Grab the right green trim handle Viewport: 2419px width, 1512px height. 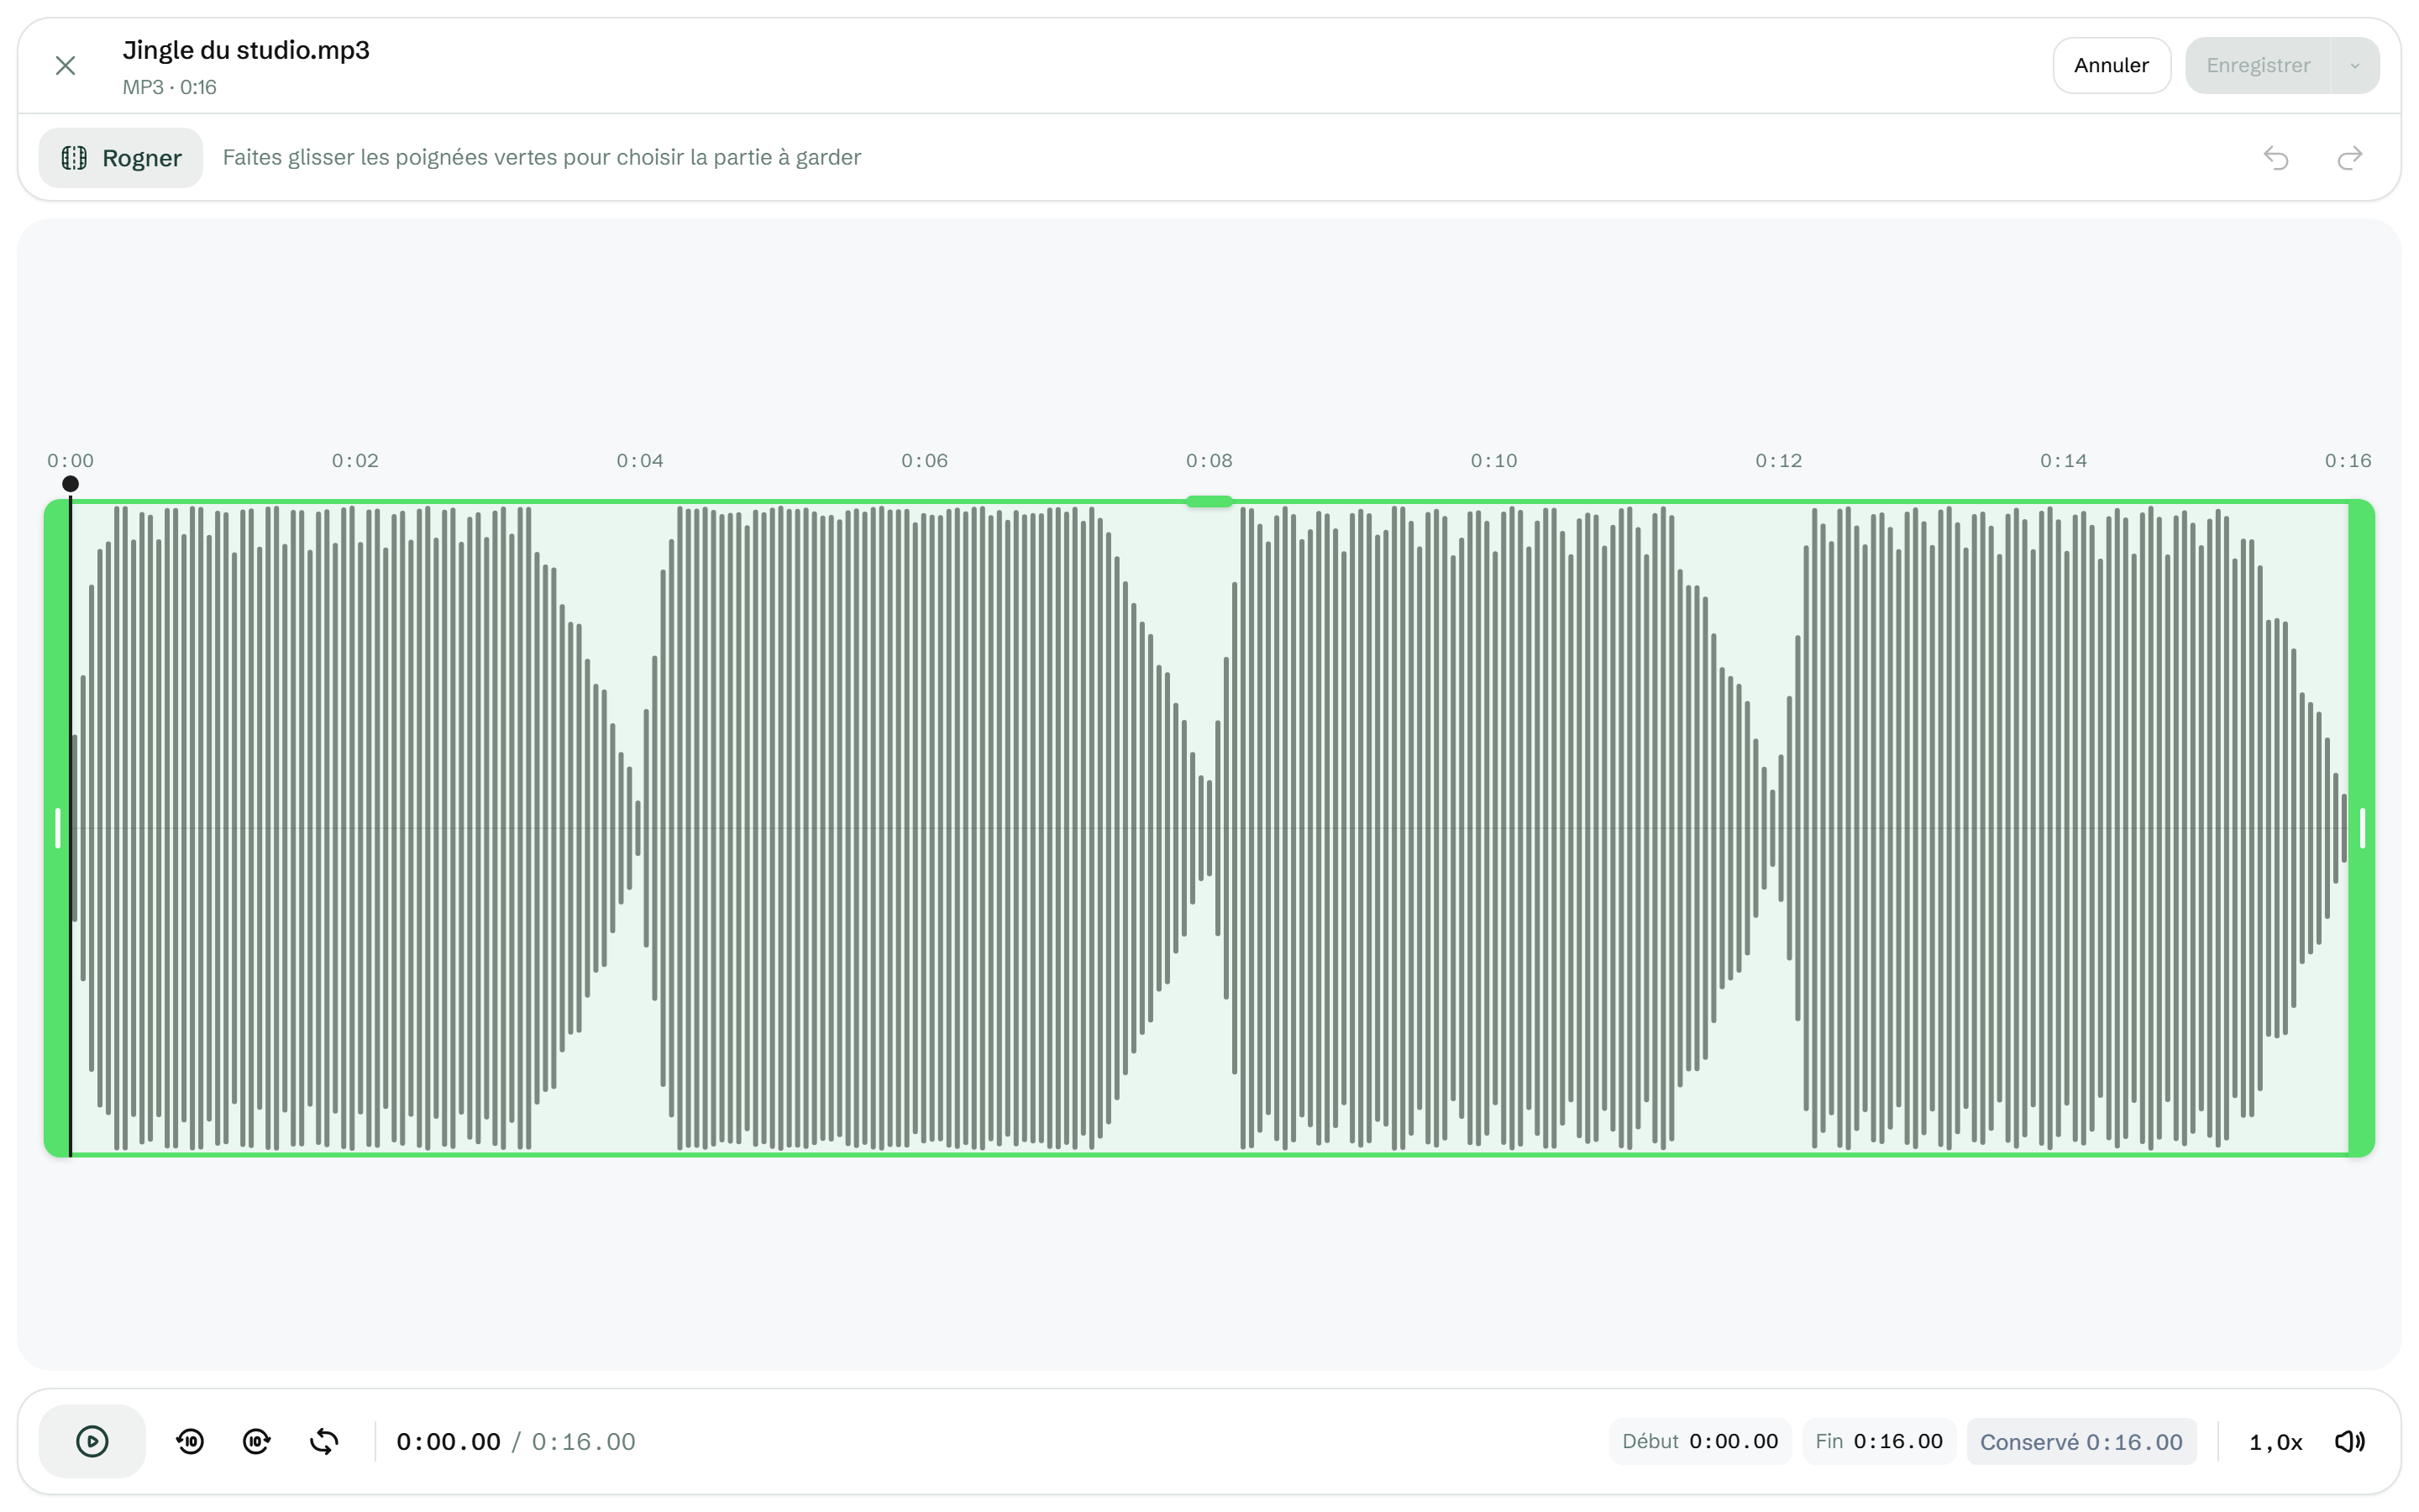2362,828
